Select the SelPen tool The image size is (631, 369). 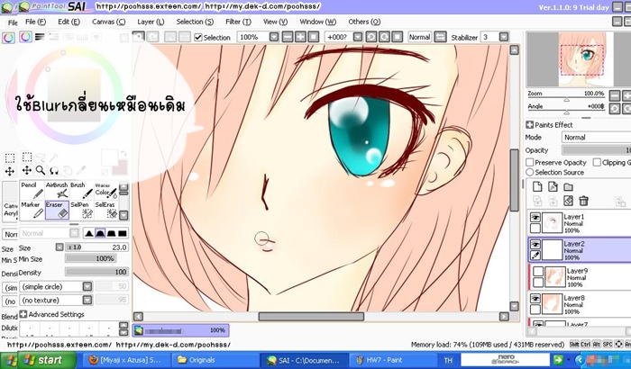[x=82, y=210]
